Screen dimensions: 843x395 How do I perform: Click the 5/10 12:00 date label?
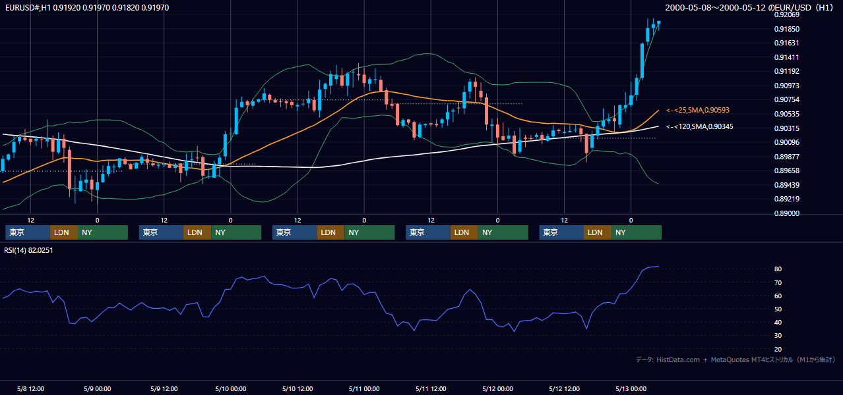pos(297,388)
